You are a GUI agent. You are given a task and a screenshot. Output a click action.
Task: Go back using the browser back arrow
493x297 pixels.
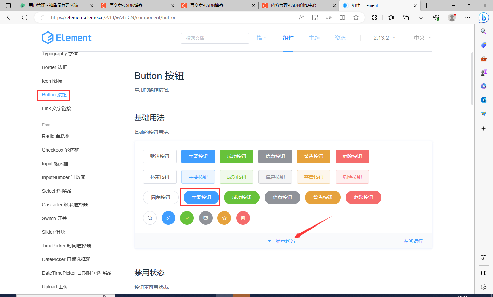10,17
